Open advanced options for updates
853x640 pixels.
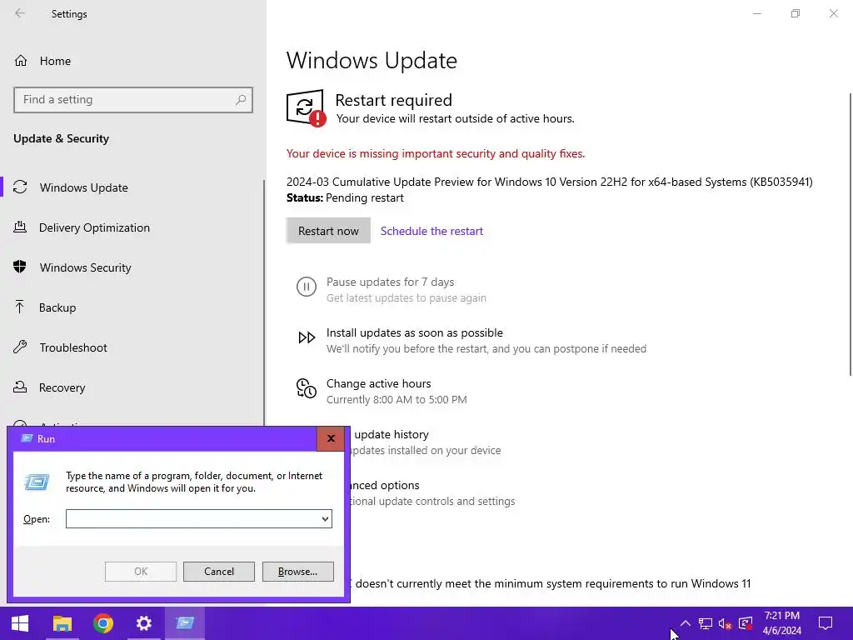click(387, 485)
